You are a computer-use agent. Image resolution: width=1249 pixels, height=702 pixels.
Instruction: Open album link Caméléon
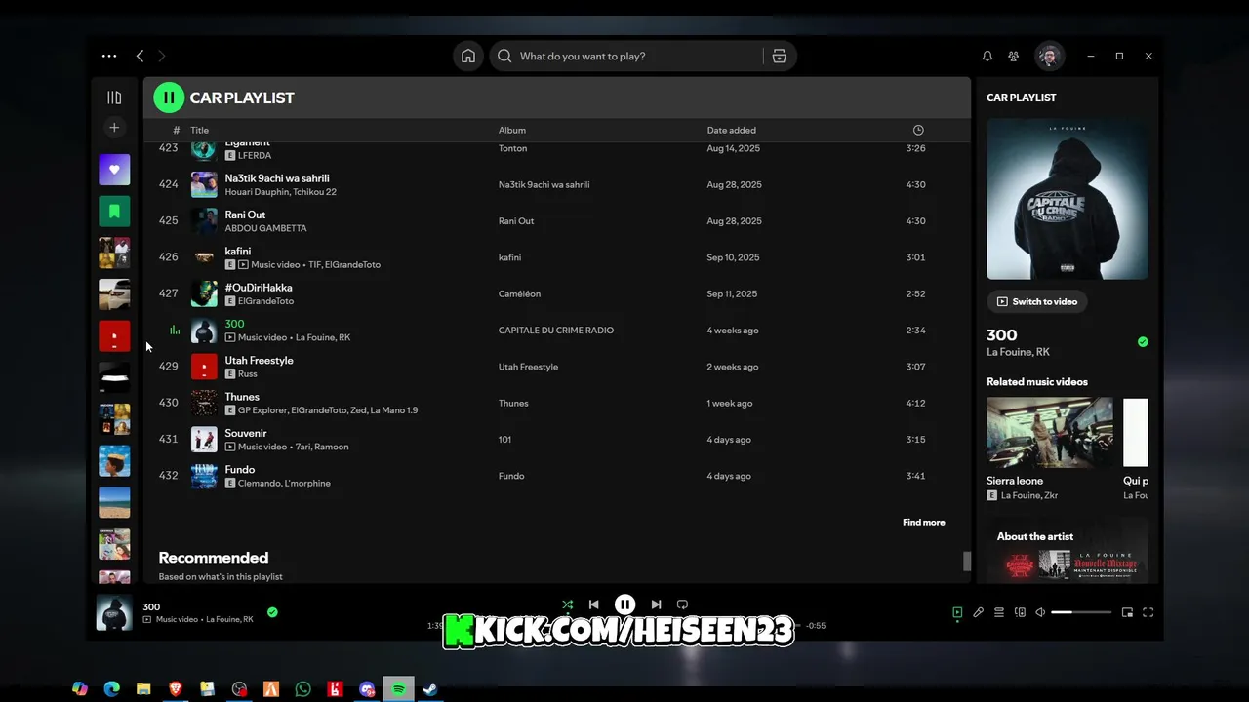pos(519,293)
